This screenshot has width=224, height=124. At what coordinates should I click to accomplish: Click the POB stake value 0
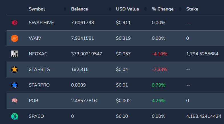(x=188, y=101)
